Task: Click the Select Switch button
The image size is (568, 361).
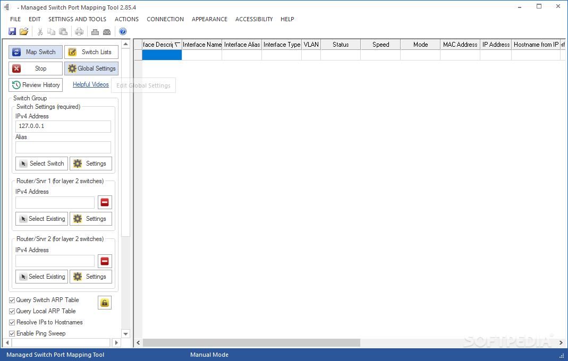Action: pyautogui.click(x=41, y=164)
